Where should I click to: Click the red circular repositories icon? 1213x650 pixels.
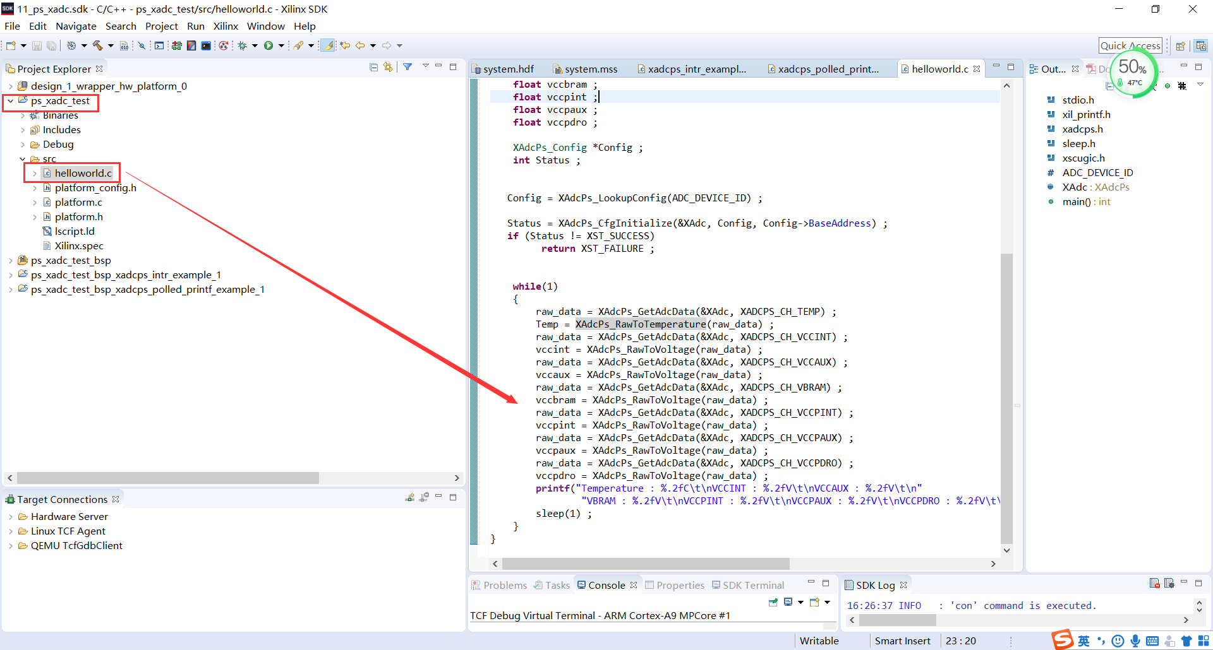(223, 45)
